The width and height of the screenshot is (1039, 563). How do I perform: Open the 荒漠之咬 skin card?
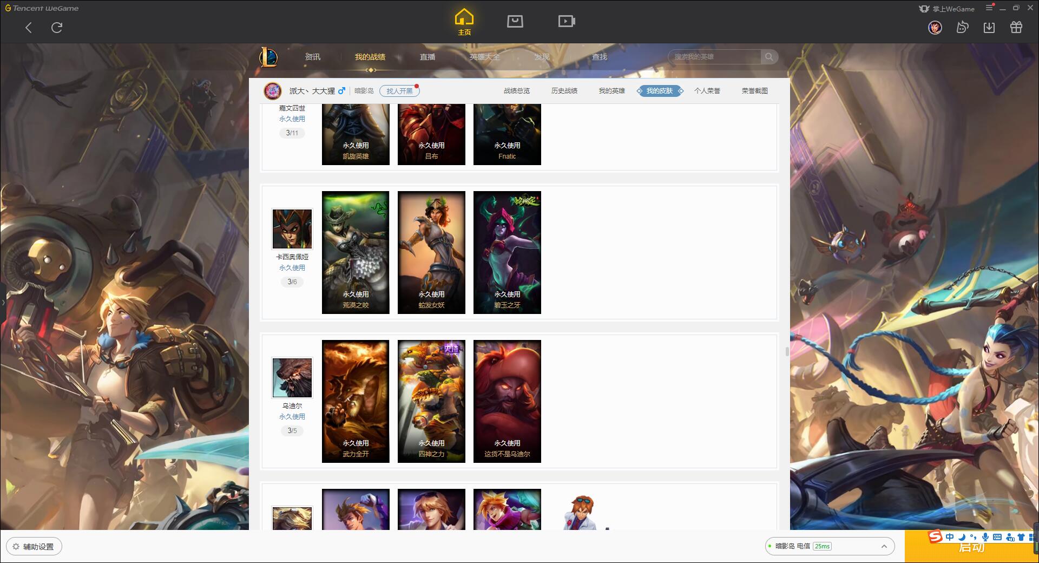[356, 252]
